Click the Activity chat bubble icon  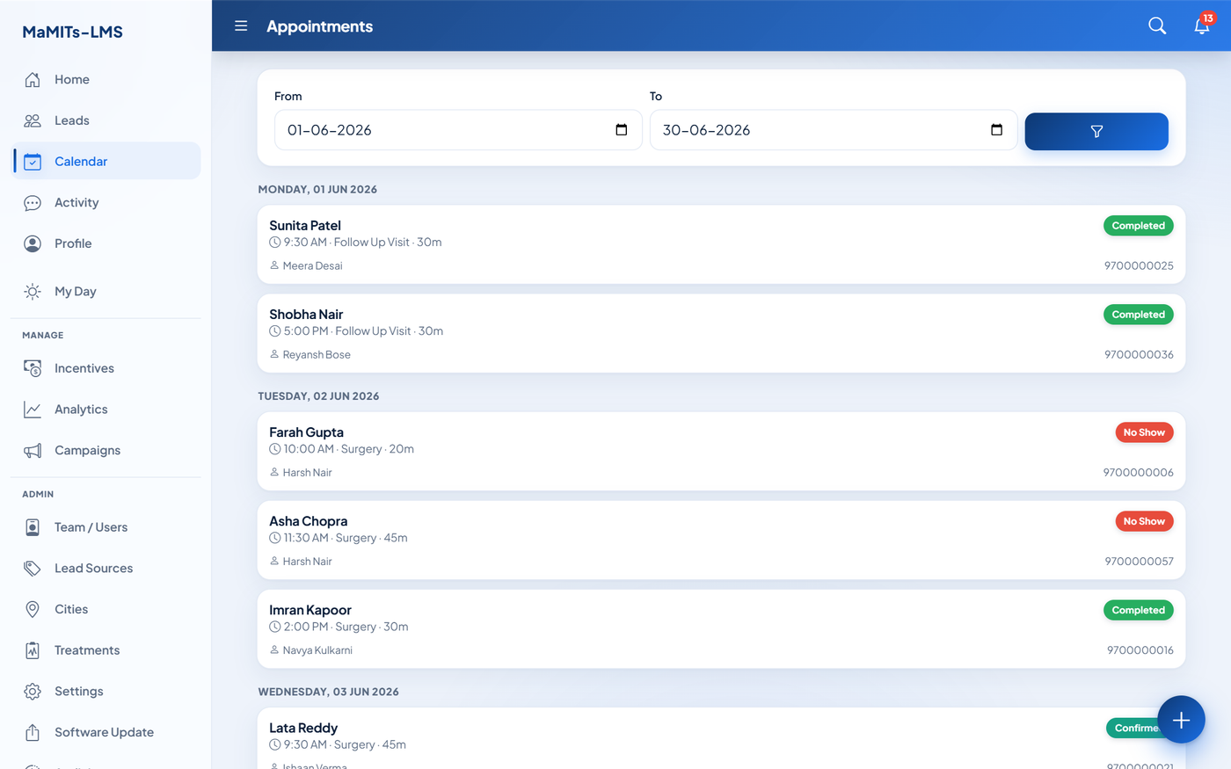(33, 203)
